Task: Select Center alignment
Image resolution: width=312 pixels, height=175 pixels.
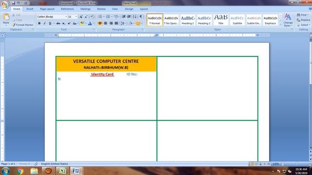Action: (x=105, y=23)
